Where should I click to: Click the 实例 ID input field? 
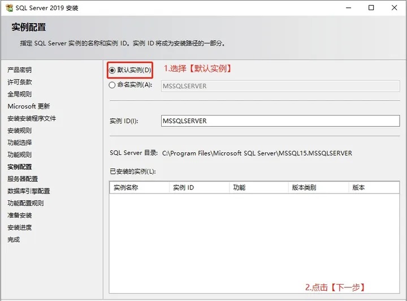[x=280, y=121]
